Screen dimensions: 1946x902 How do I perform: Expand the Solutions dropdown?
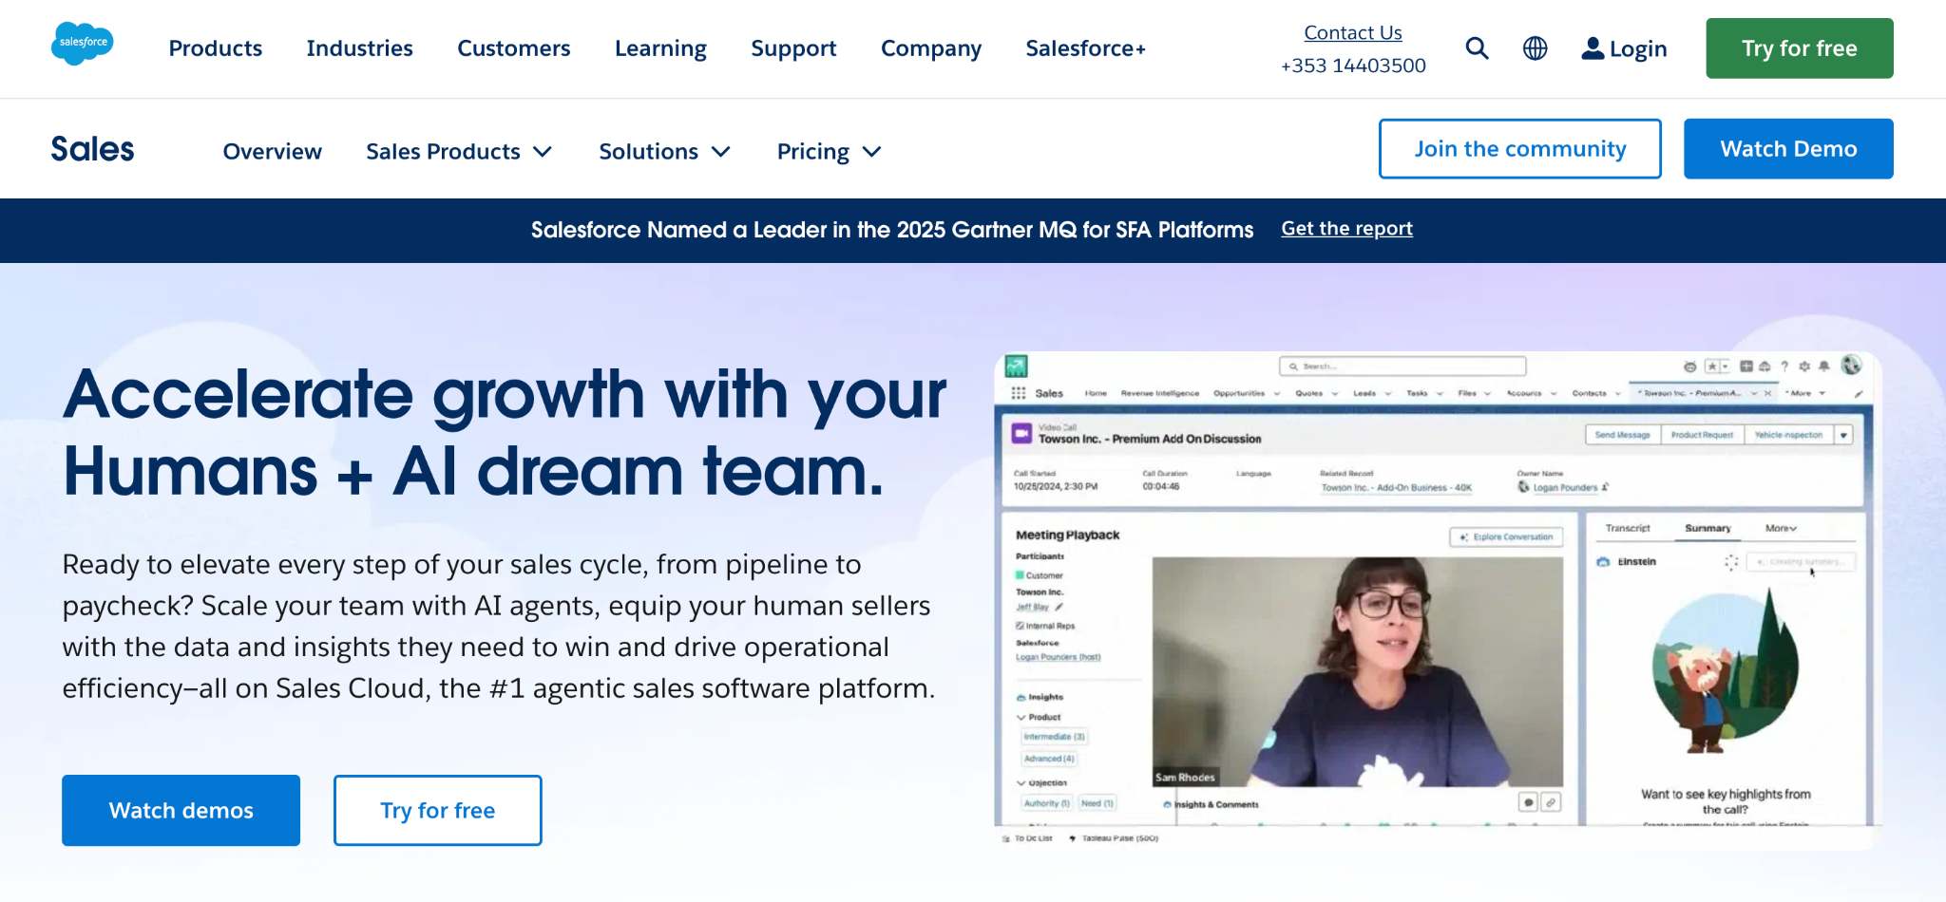[664, 152]
